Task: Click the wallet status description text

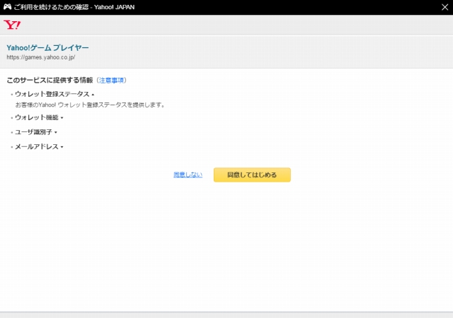Action: coord(90,105)
